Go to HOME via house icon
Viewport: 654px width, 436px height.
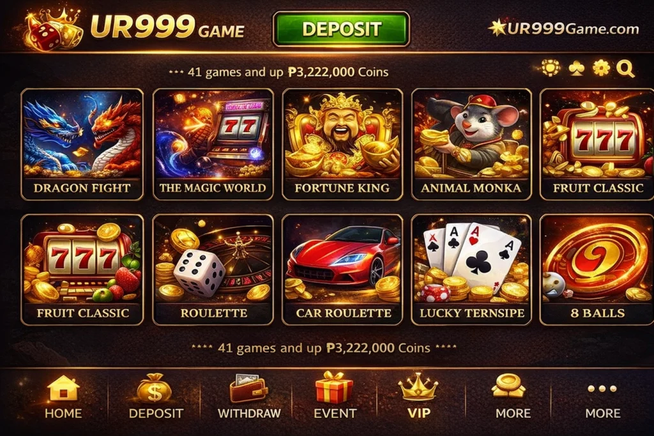[63, 397]
